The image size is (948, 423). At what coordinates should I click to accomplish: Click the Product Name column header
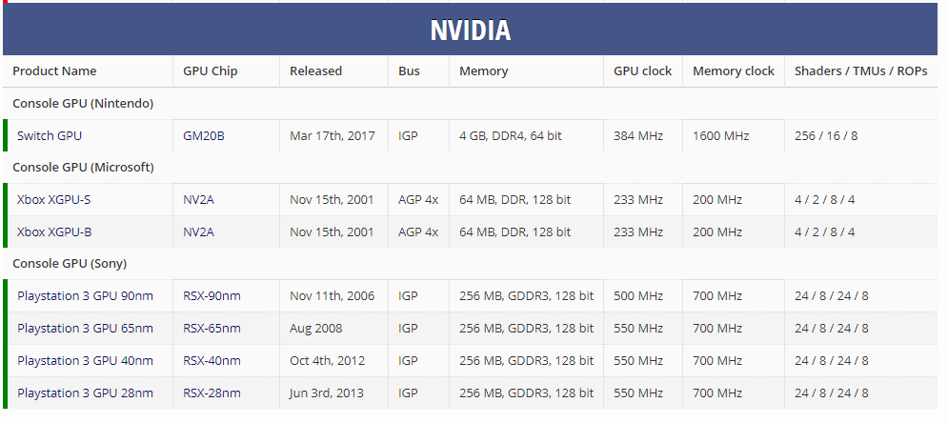coord(54,70)
